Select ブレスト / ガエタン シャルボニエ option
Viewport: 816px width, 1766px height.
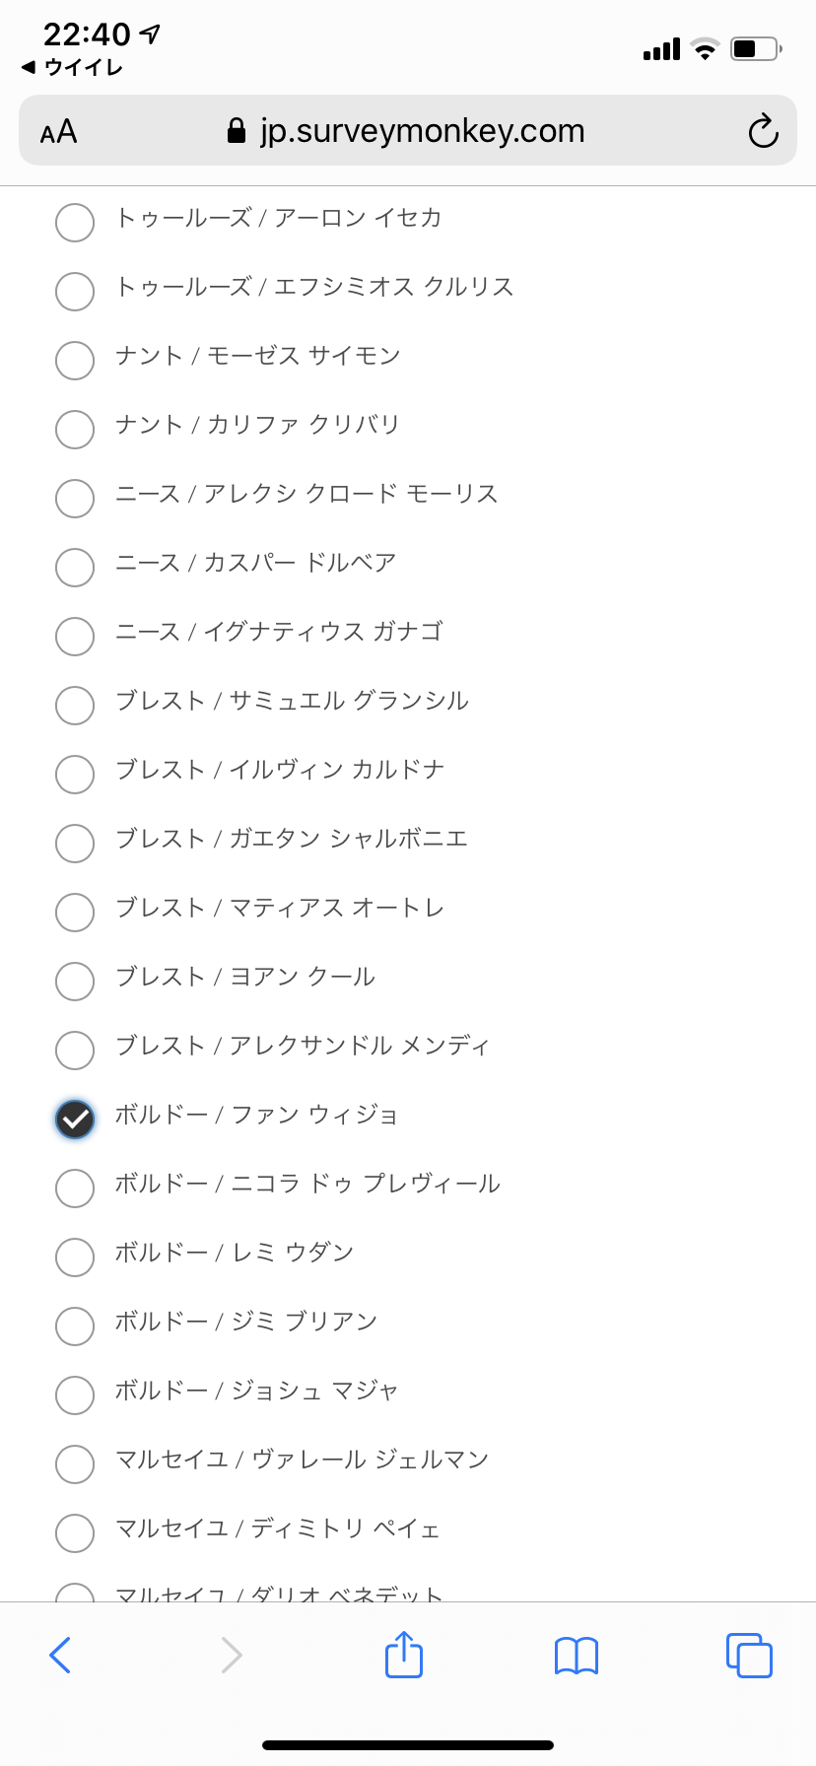pos(75,843)
